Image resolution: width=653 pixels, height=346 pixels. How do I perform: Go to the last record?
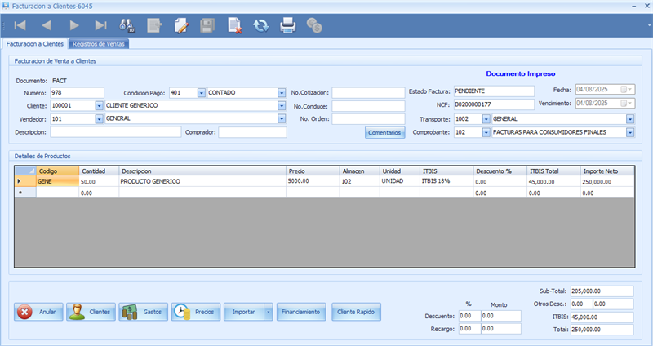pos(100,25)
